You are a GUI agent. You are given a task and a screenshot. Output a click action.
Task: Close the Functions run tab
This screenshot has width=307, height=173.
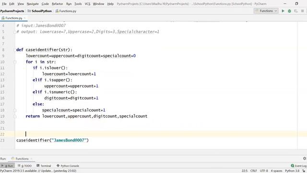pos(31,159)
